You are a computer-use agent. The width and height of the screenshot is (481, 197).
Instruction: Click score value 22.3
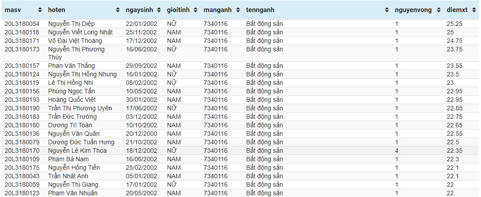[x=453, y=159]
